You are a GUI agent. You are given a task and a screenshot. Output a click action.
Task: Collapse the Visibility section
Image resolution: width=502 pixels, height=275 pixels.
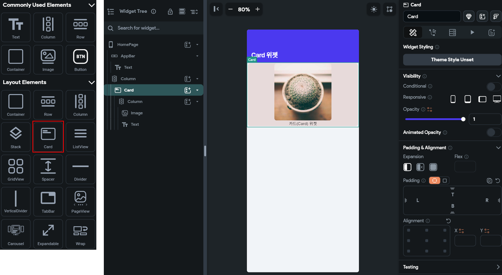(498, 76)
